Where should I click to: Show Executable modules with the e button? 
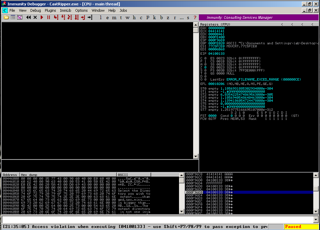pyautogui.click(x=107, y=17)
